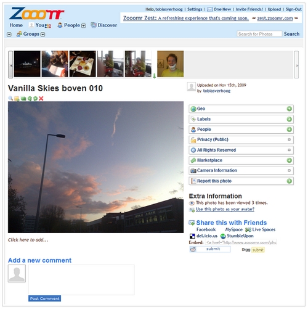Viewport: 308px width, 309px height.
Task: Expand the Labels panel with green plus
Action: click(x=289, y=119)
